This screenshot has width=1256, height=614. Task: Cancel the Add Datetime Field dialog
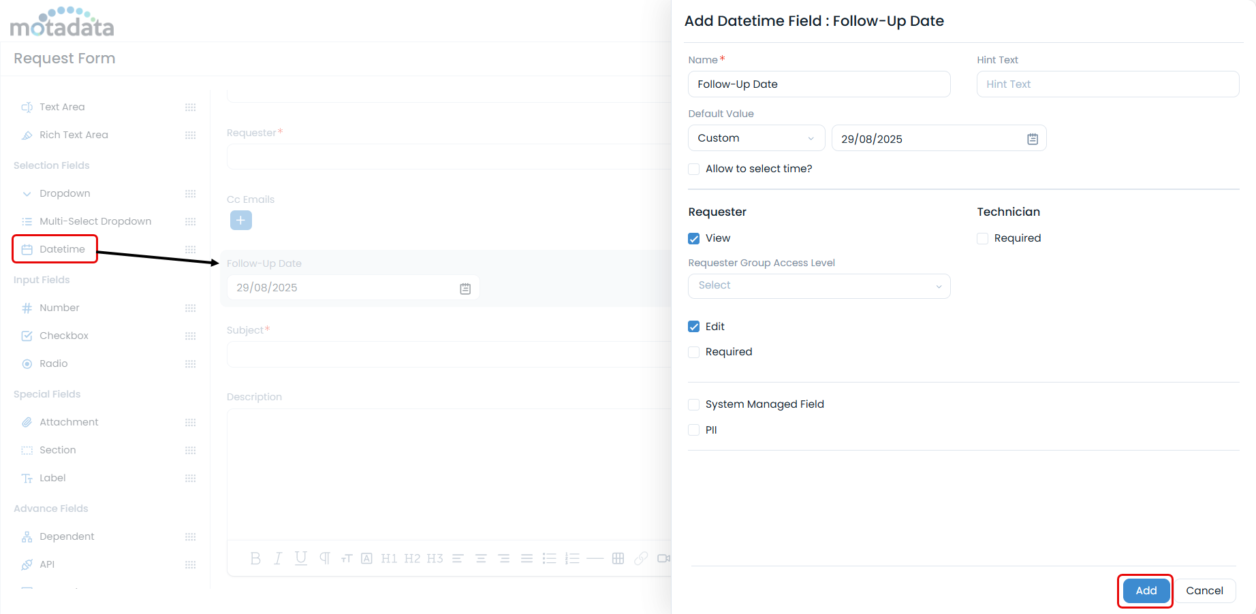point(1204,591)
